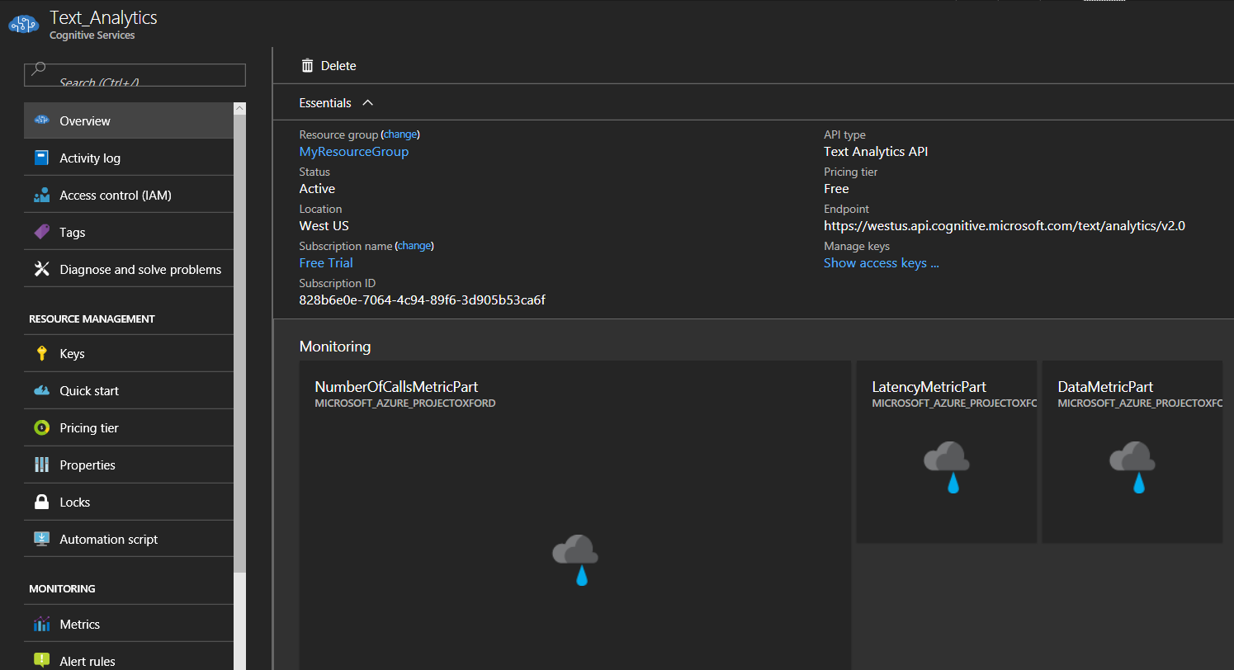The image size is (1234, 670).
Task: Click the sidebar scrollbar up arrow
Action: (239, 108)
